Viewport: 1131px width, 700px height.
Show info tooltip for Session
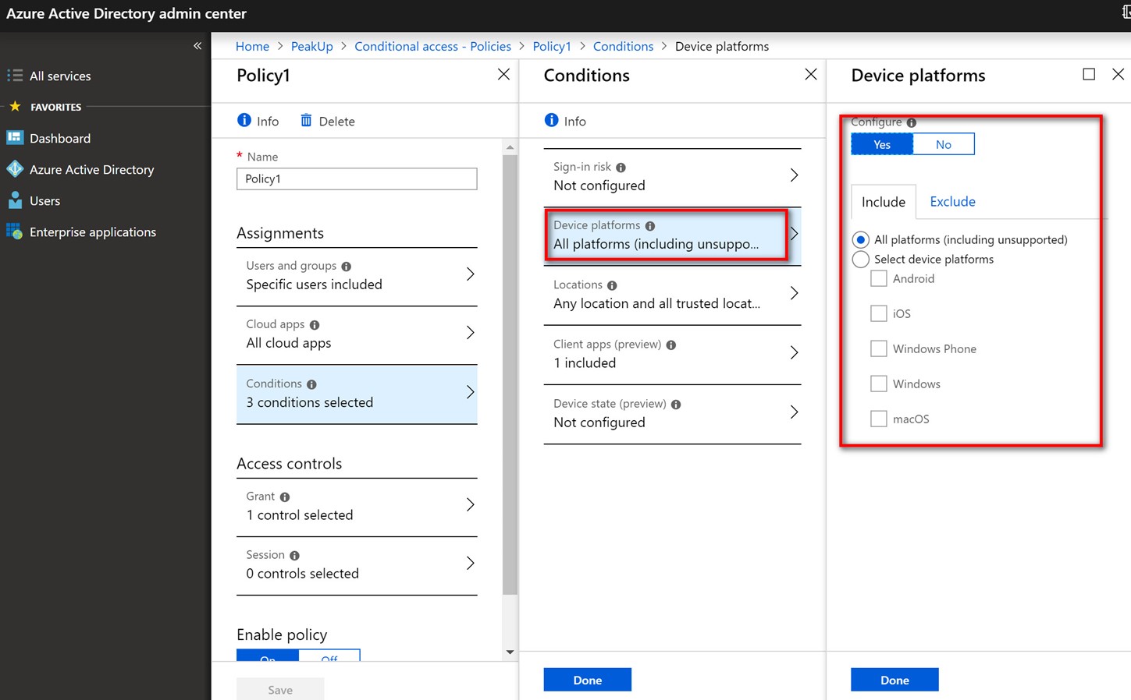coord(294,556)
